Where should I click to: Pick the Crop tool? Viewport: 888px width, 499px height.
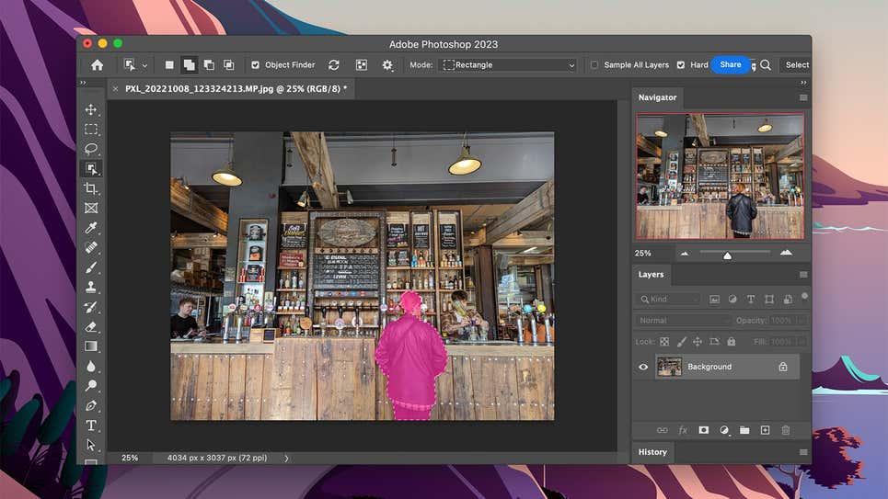91,188
